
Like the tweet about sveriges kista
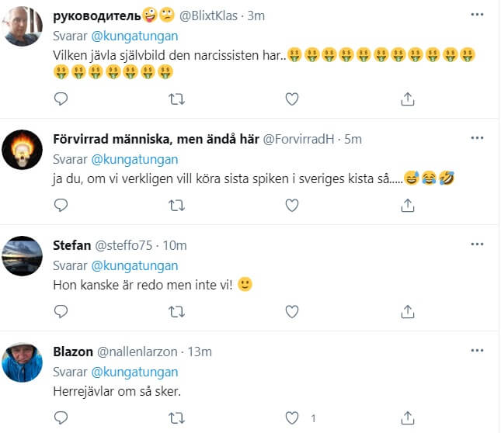[292, 205]
